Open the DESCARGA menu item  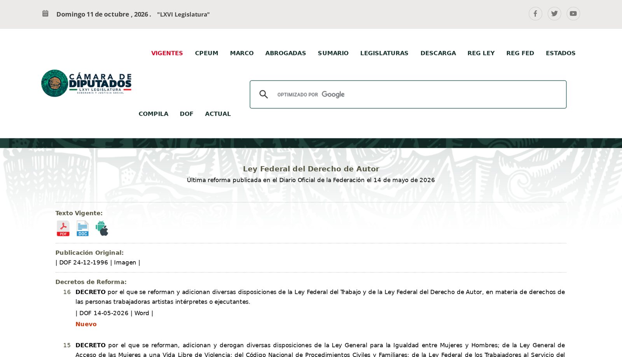[438, 53]
